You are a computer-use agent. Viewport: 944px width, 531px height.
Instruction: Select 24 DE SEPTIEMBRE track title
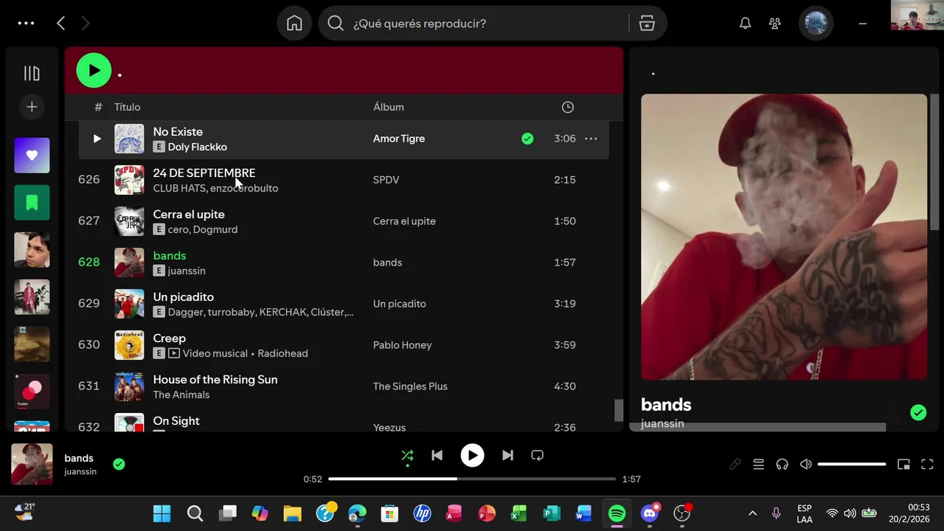204,173
